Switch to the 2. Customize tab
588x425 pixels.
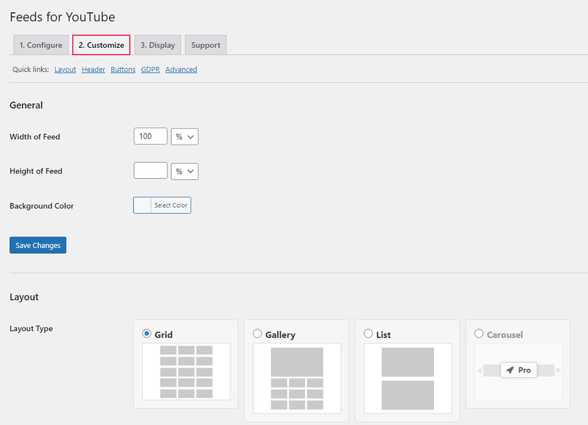[101, 45]
